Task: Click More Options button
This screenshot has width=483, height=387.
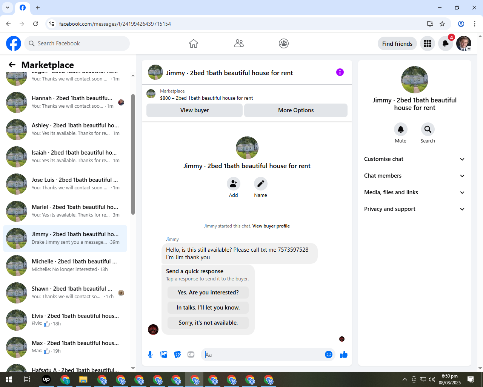Action: tap(296, 110)
